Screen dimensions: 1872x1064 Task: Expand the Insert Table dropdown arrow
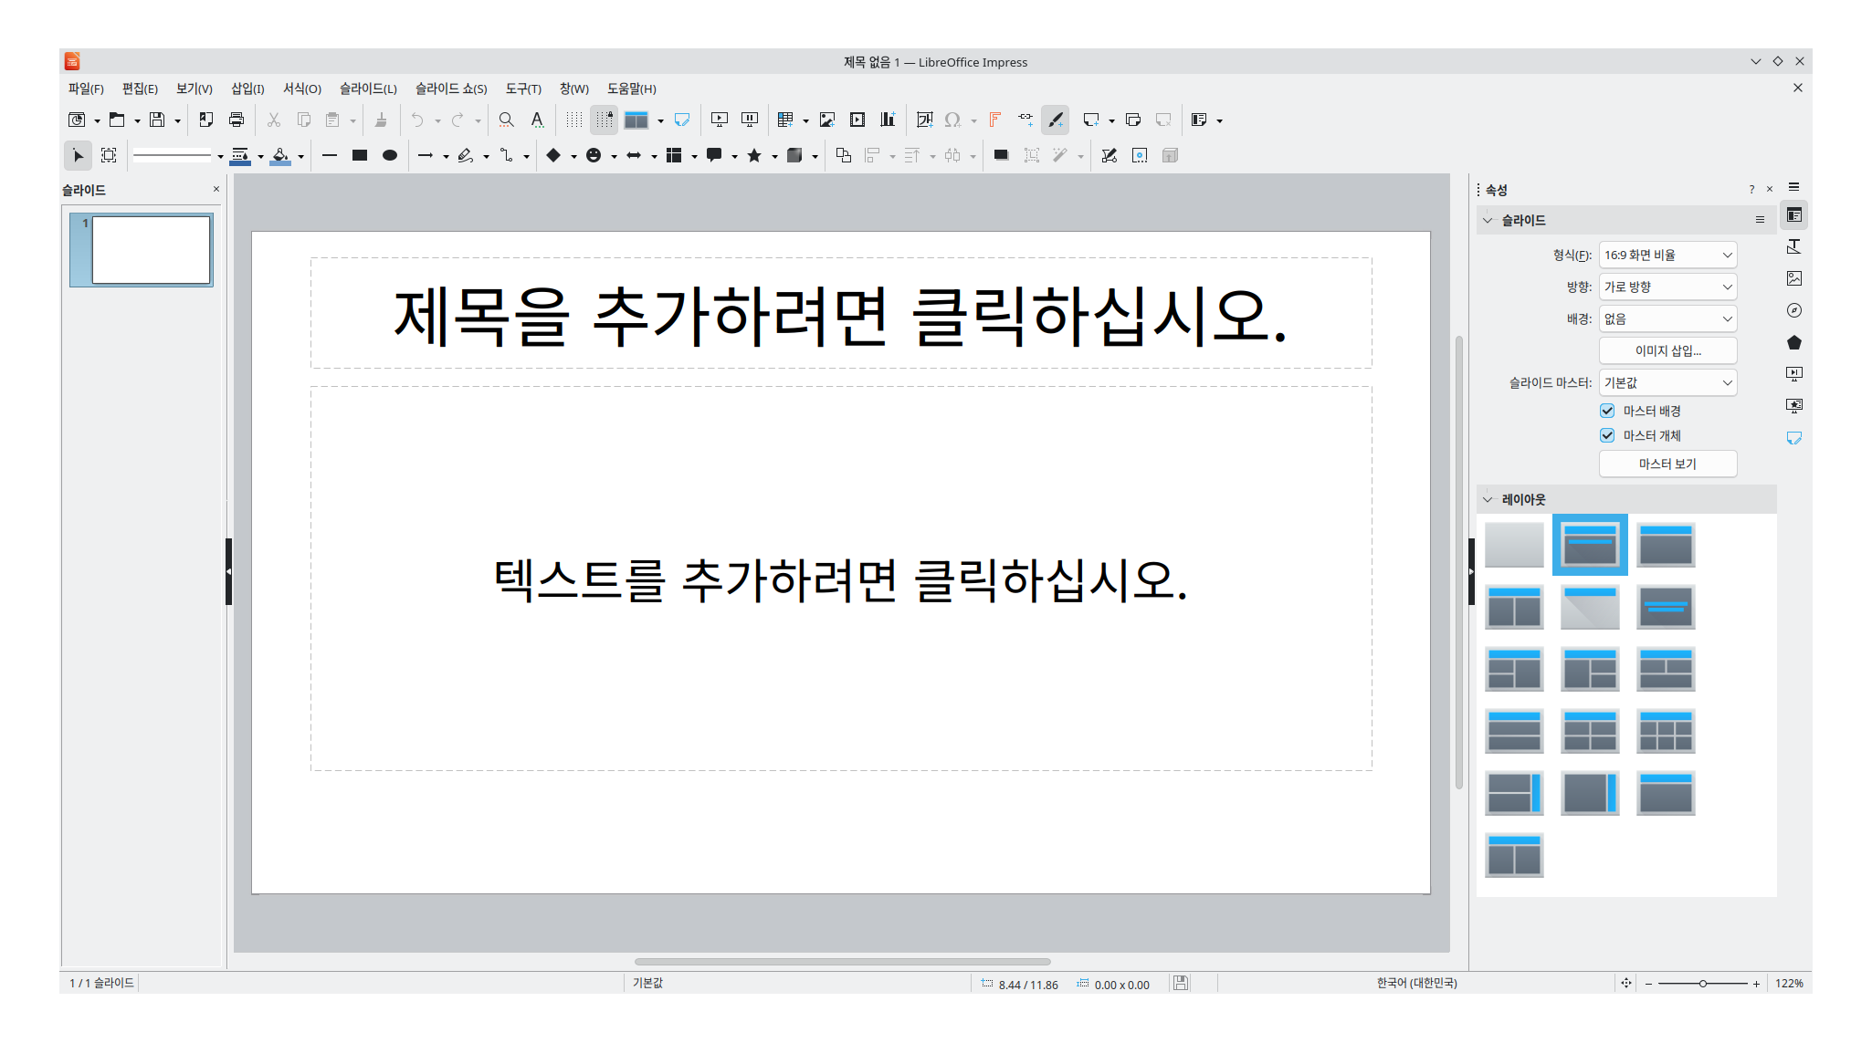(x=805, y=120)
